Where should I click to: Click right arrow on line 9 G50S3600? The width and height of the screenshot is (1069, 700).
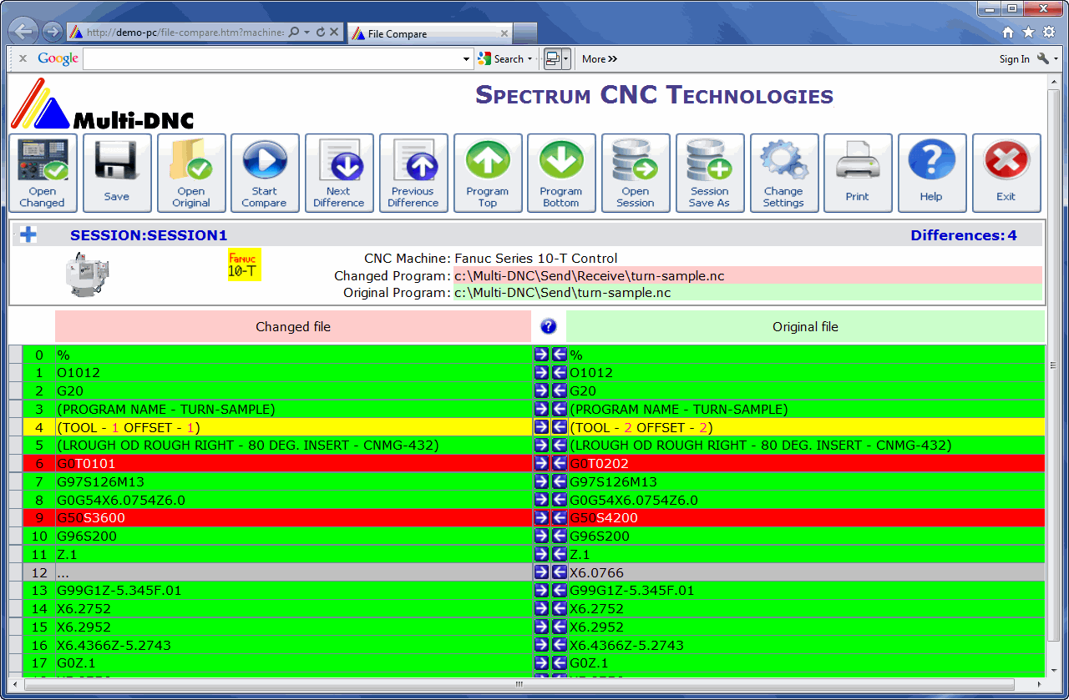point(541,517)
